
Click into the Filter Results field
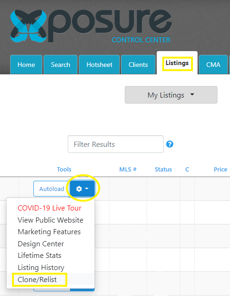(x=115, y=144)
